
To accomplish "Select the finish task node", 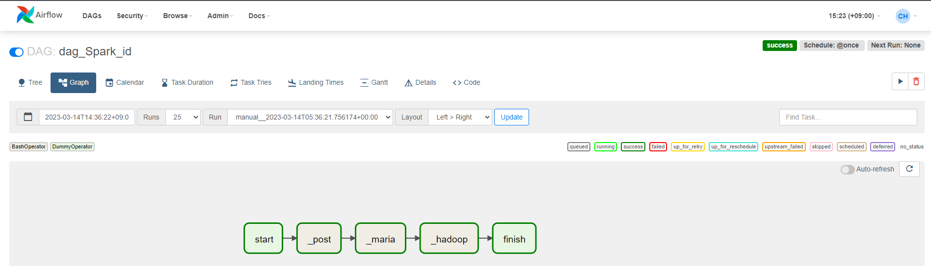I will (514, 239).
